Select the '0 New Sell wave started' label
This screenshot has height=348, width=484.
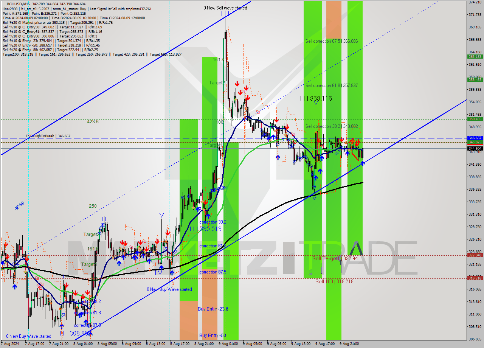click(x=225, y=8)
